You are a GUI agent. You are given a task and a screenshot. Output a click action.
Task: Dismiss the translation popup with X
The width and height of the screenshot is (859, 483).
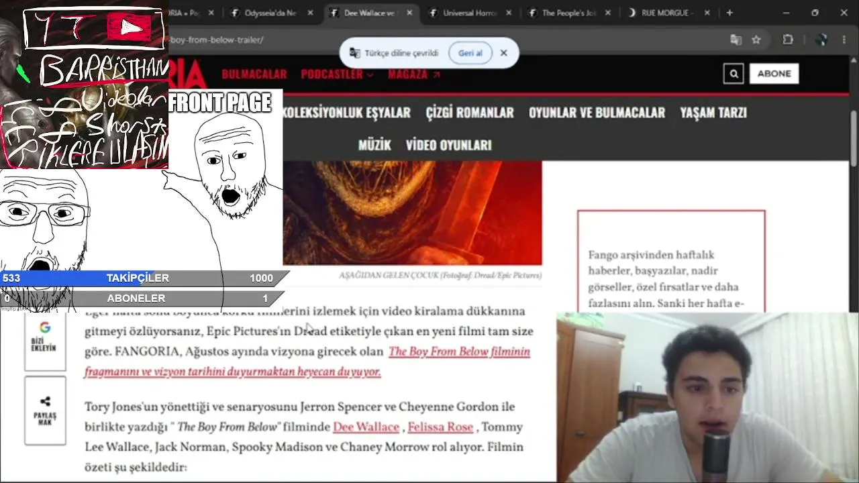[x=503, y=53]
